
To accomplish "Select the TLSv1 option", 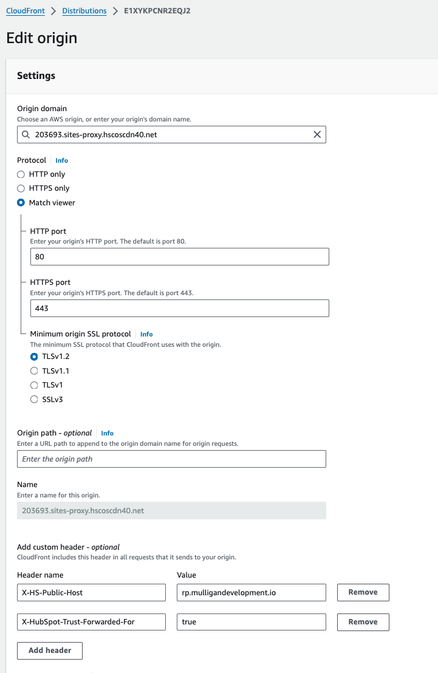I will [34, 384].
